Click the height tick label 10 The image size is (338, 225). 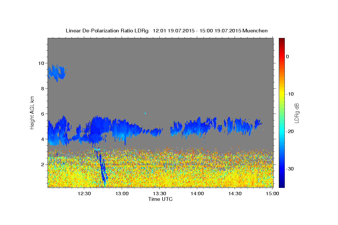pos(42,63)
